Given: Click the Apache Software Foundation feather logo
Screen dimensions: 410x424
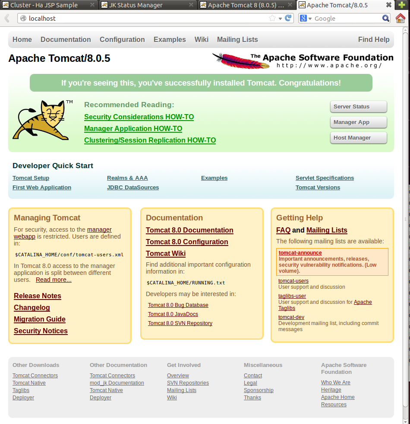Looking at the screenshot, I should pyautogui.click(x=303, y=61).
